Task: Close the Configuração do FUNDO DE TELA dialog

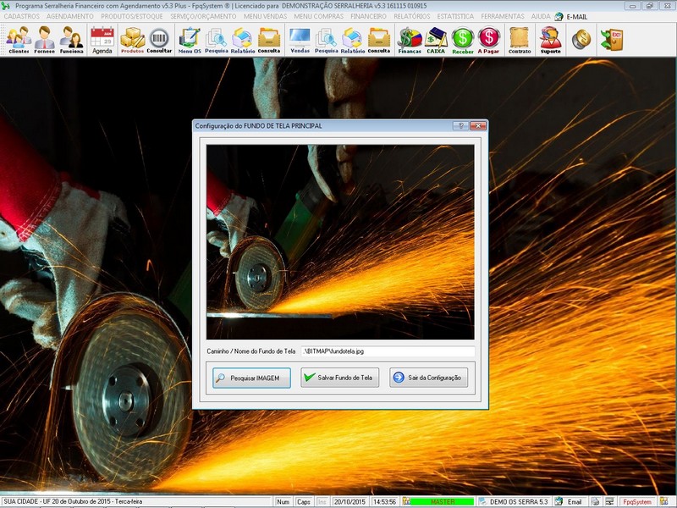Action: tap(478, 125)
